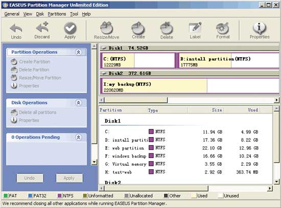
Task: Collapse the 0 Operations Pending panel
Action: 79,137
